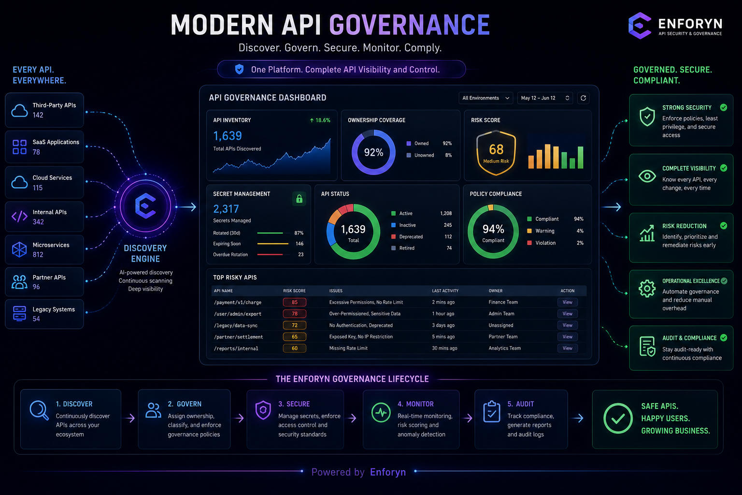Viewport: 742px width, 495px height.
Task: Click the dashboard refresh icon
Action: pyautogui.click(x=583, y=98)
